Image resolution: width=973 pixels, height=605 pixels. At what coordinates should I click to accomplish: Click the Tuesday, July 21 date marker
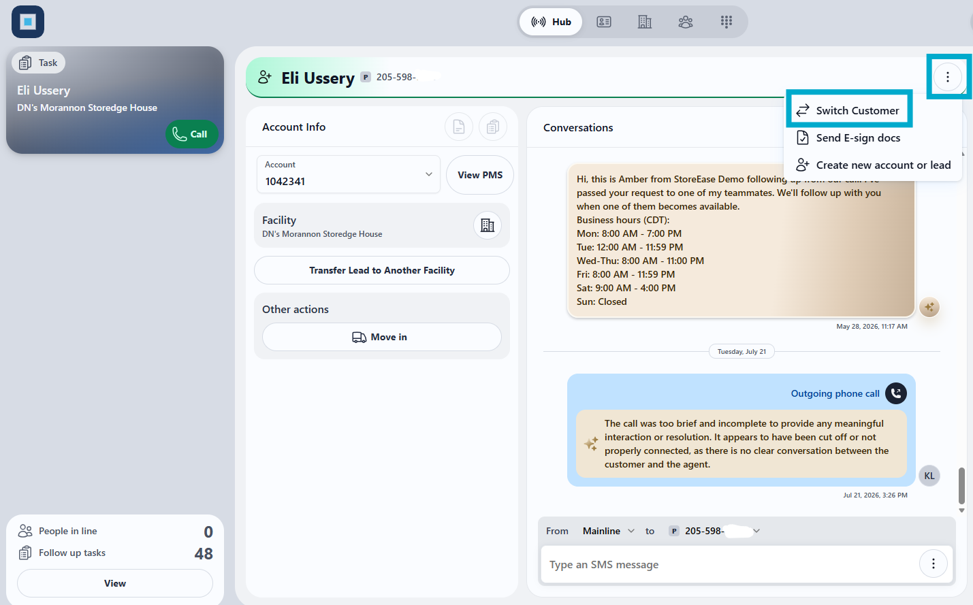click(741, 352)
